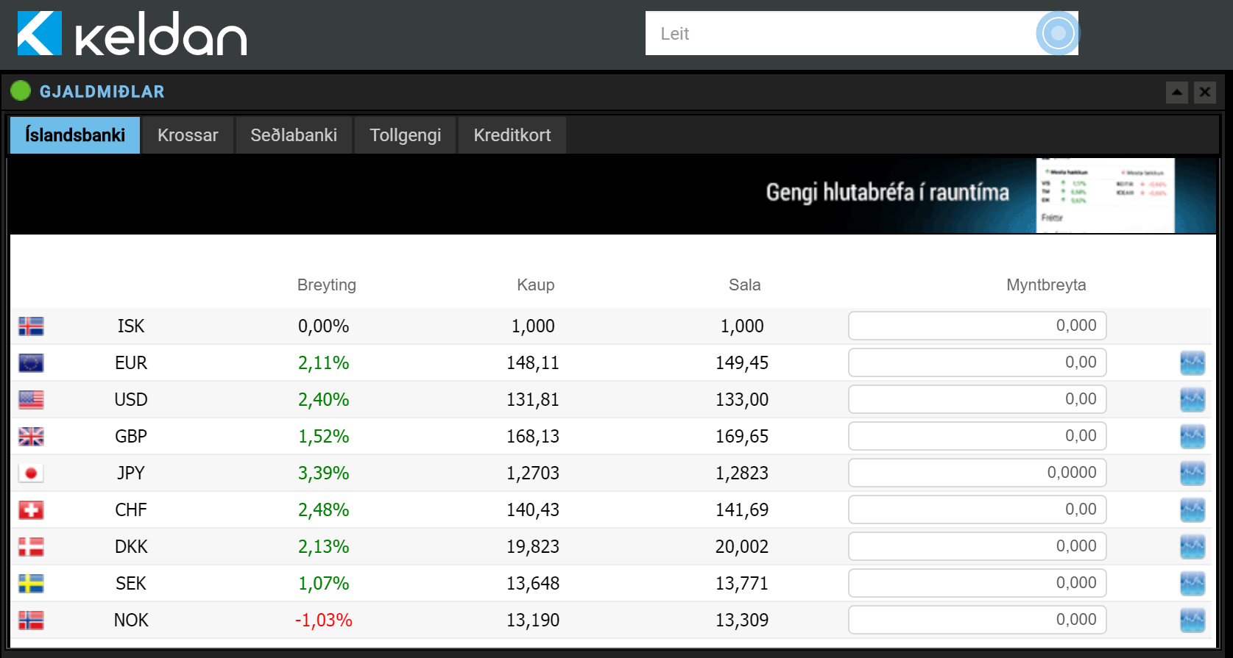Click the green status circle beside Gjaldmiðlar
This screenshot has width=1233, height=658.
21,91
